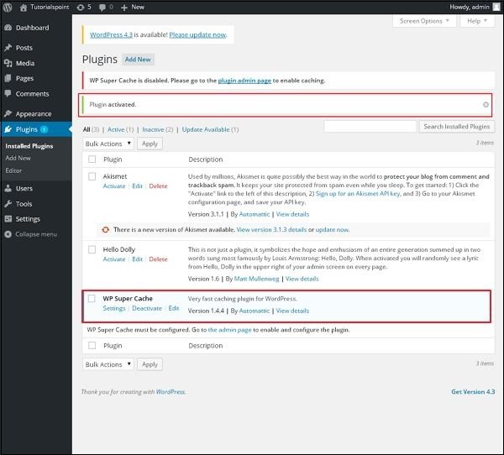Collapse the admin sidebar menu
Image resolution: width=504 pixels, height=455 pixels.
coord(35,234)
